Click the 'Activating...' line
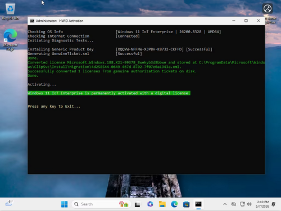The height and width of the screenshot is (211, 281). 42,85
